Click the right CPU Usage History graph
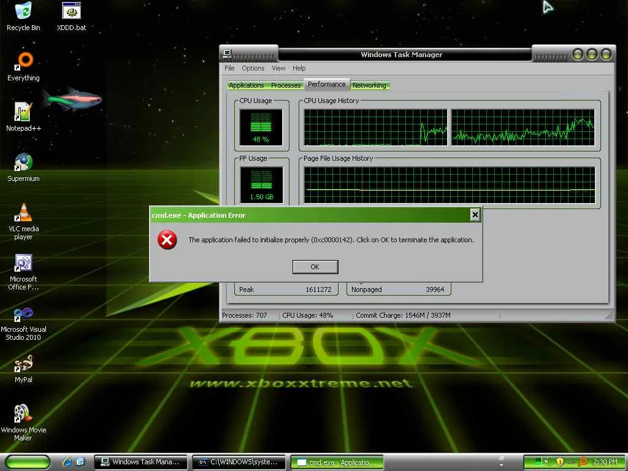The image size is (628, 471). coord(523,128)
